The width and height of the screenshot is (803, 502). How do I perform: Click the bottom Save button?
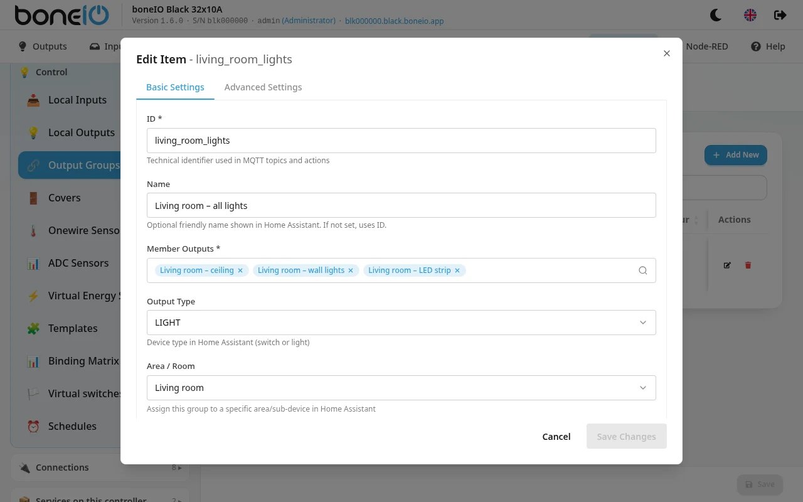(760, 484)
